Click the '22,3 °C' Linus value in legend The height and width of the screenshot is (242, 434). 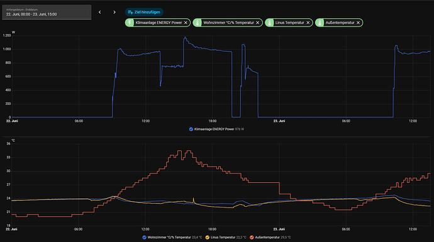tap(241, 238)
